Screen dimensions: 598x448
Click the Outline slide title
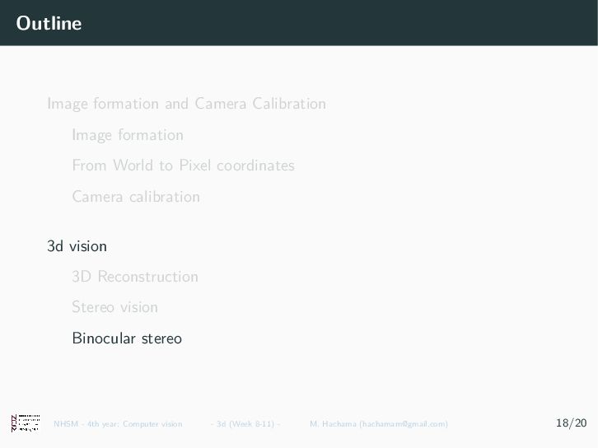click(x=49, y=23)
